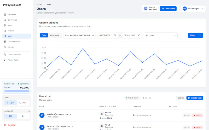Expand the Filter button dropdown arrow
The image size is (209, 130).
(x=200, y=35)
